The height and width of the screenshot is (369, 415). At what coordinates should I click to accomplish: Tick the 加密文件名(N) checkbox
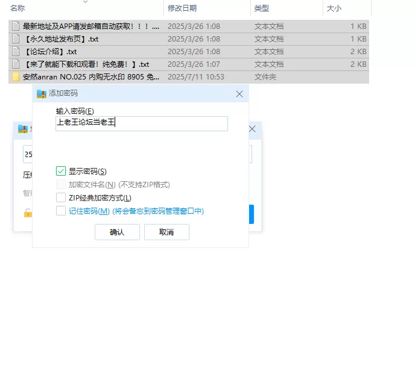pyautogui.click(x=61, y=184)
